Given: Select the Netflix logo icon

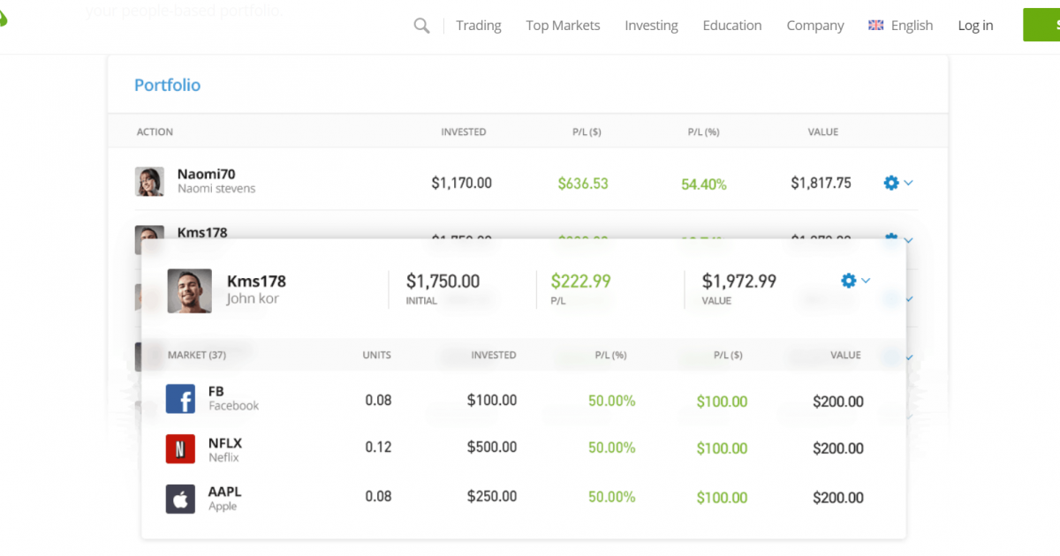Looking at the screenshot, I should click(x=180, y=448).
